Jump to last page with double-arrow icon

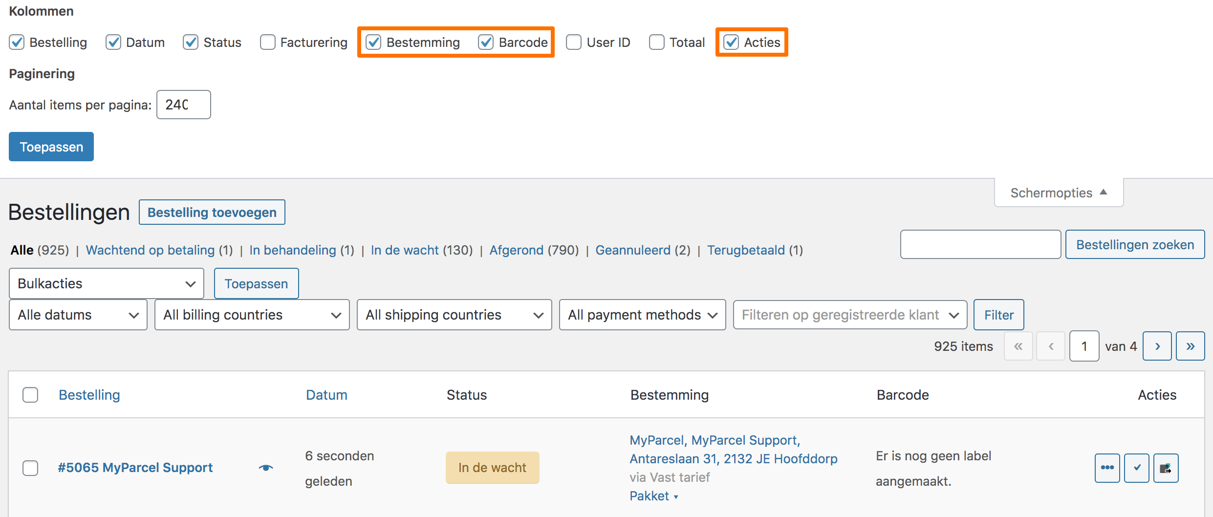[1191, 346]
